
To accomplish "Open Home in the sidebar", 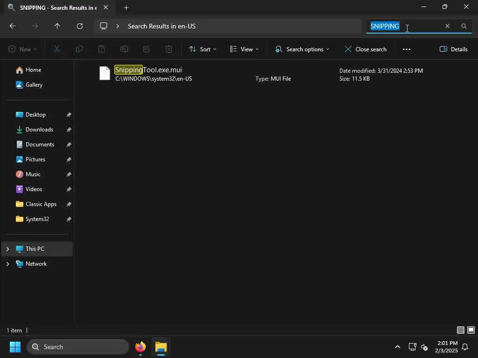I will tap(33, 70).
